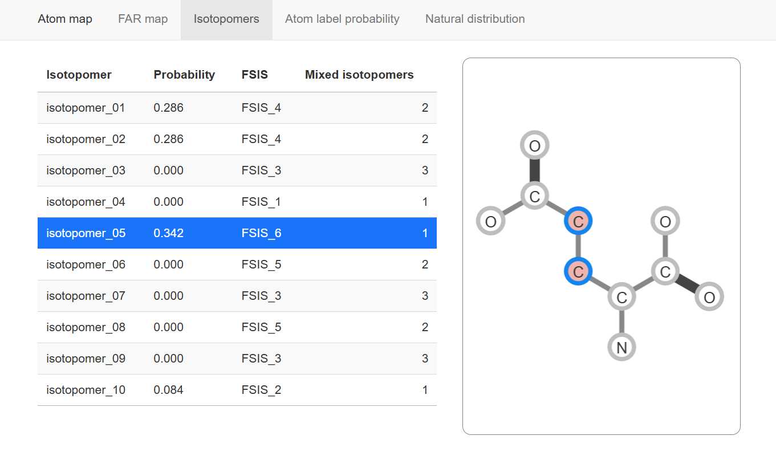Click the Probability column header
This screenshot has height=464, width=776.
point(184,75)
